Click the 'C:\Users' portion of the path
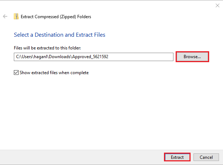Image resolution: width=223 pixels, height=165 pixels. pos(24,57)
